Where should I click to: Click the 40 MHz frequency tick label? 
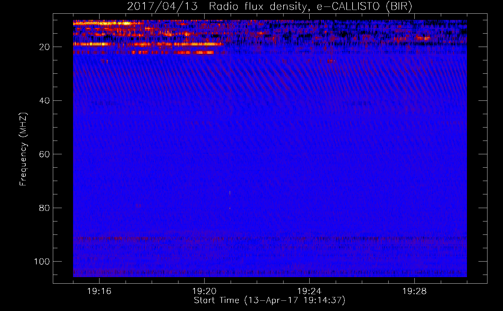[x=45, y=100]
